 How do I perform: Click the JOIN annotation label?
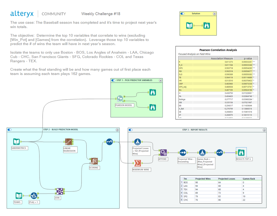pos(58,198)
